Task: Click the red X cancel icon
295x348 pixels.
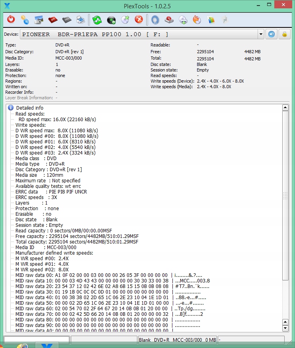Action: (139, 19)
